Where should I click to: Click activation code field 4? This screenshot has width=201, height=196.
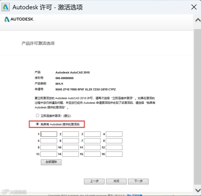(x=114, y=134)
